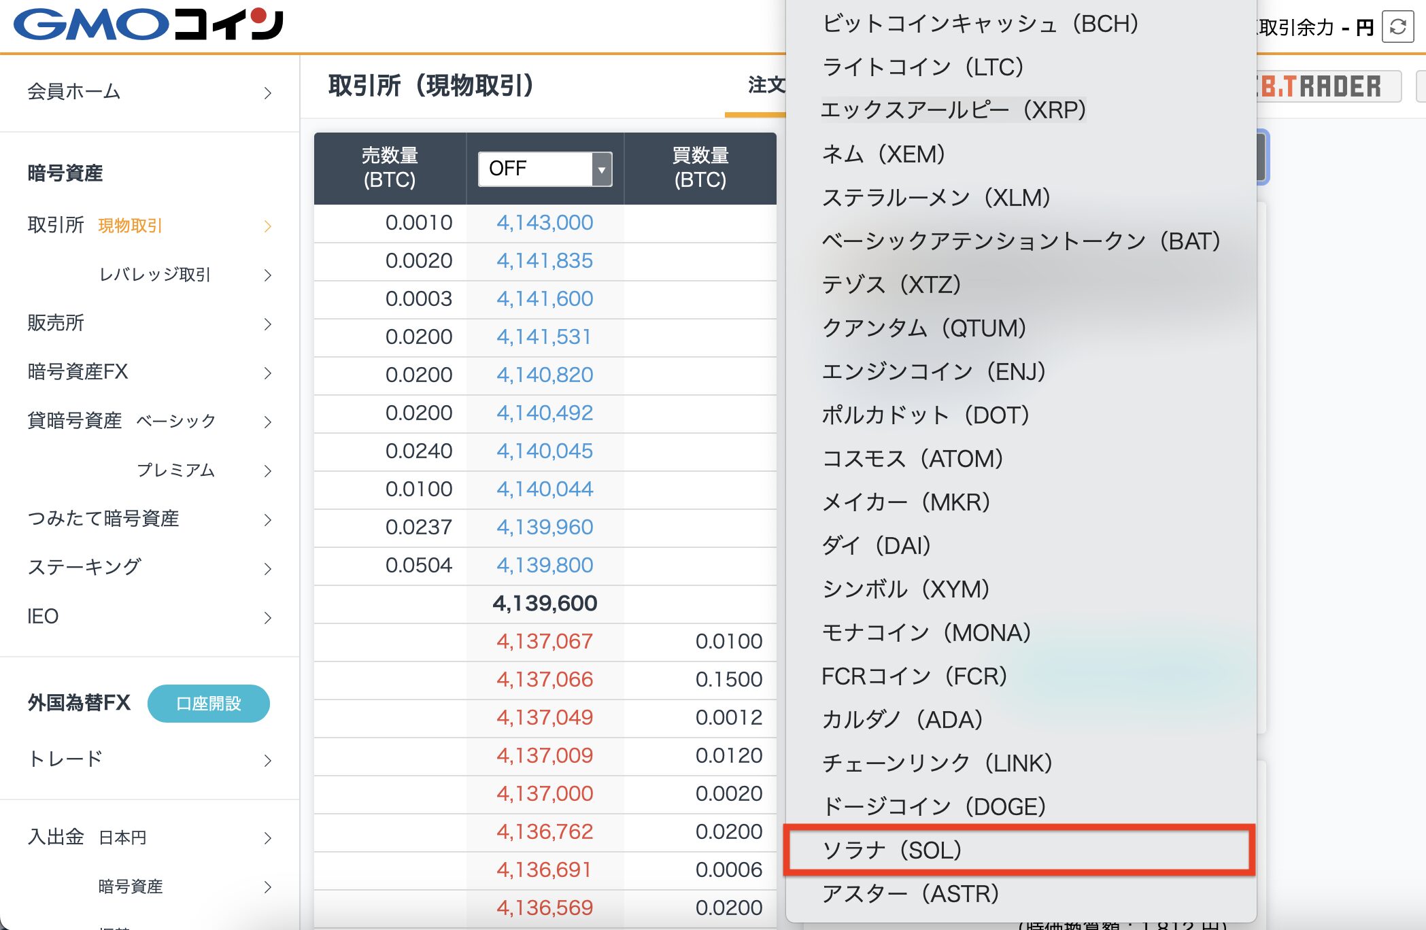Choose コスモス (ATOM) option
The width and height of the screenshot is (1426, 930).
tap(1021, 459)
